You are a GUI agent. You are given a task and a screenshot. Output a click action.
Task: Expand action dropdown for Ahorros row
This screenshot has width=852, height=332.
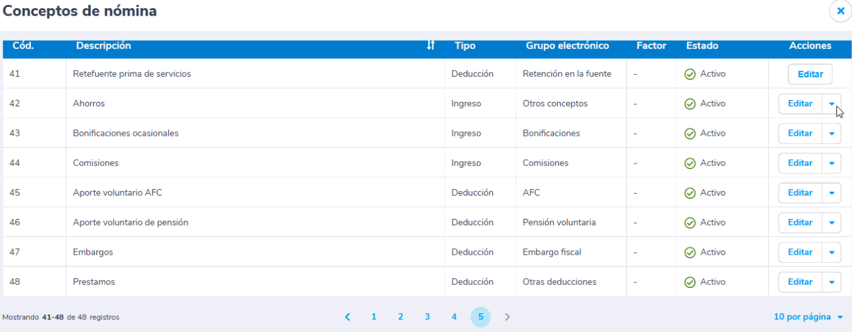[831, 104]
